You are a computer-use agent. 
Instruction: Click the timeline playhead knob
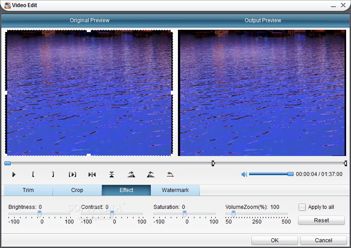pyautogui.click(x=8, y=163)
